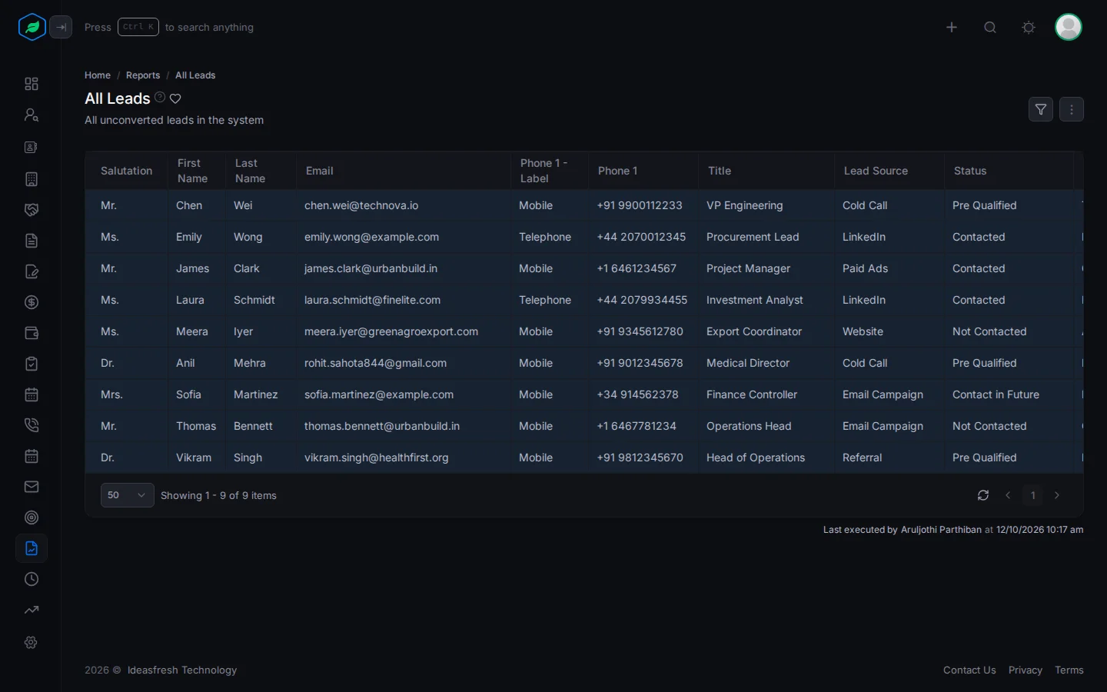This screenshot has height=692, width=1107.
Task: Open the settings gear sidebar icon
Action: point(32,642)
